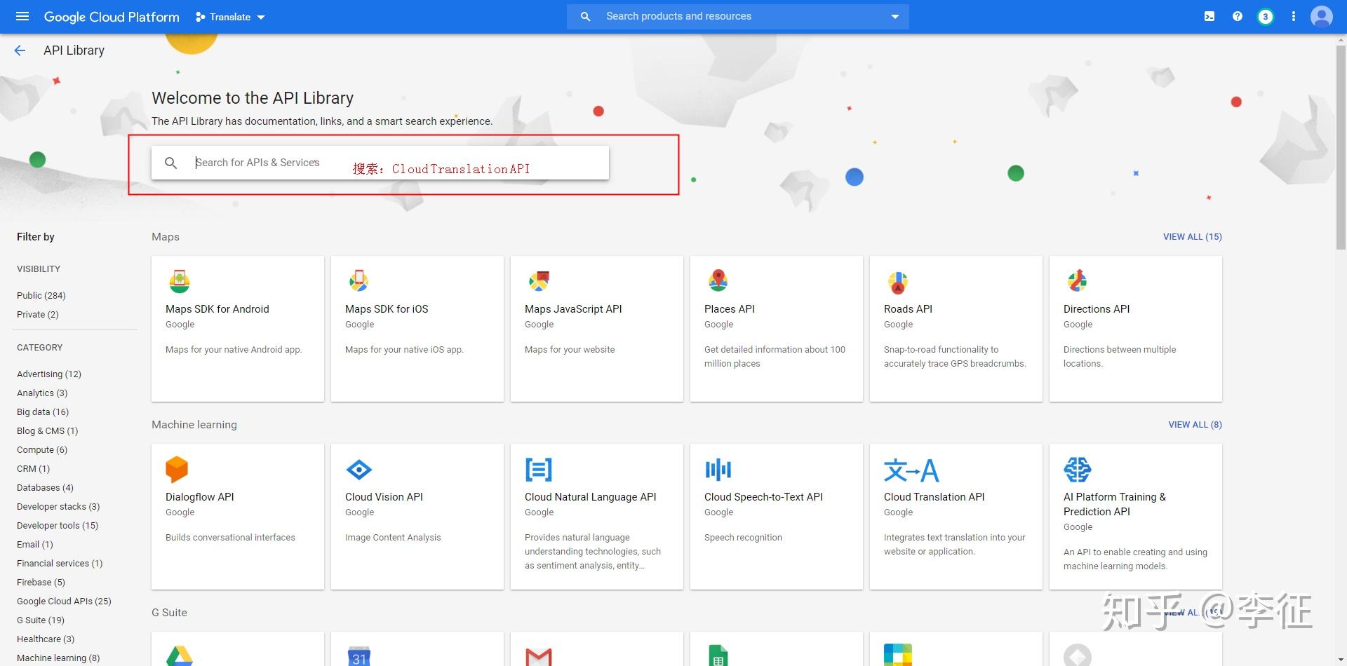Expand the top search bar dropdown arrow

click(895, 17)
